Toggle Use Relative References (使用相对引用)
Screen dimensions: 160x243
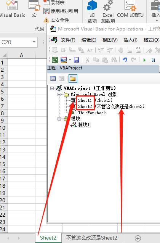click(x=61, y=11)
